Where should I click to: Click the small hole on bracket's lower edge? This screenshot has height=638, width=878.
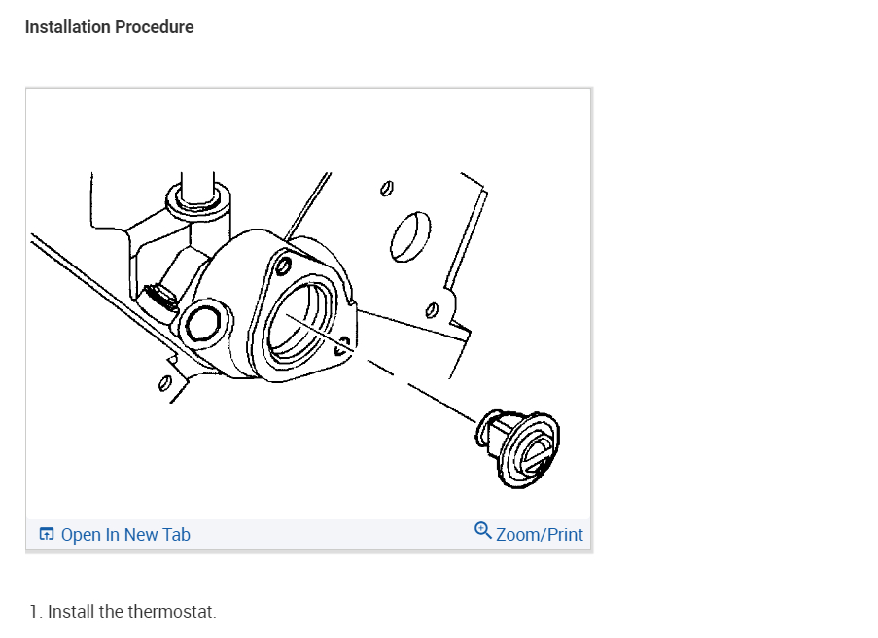click(432, 309)
